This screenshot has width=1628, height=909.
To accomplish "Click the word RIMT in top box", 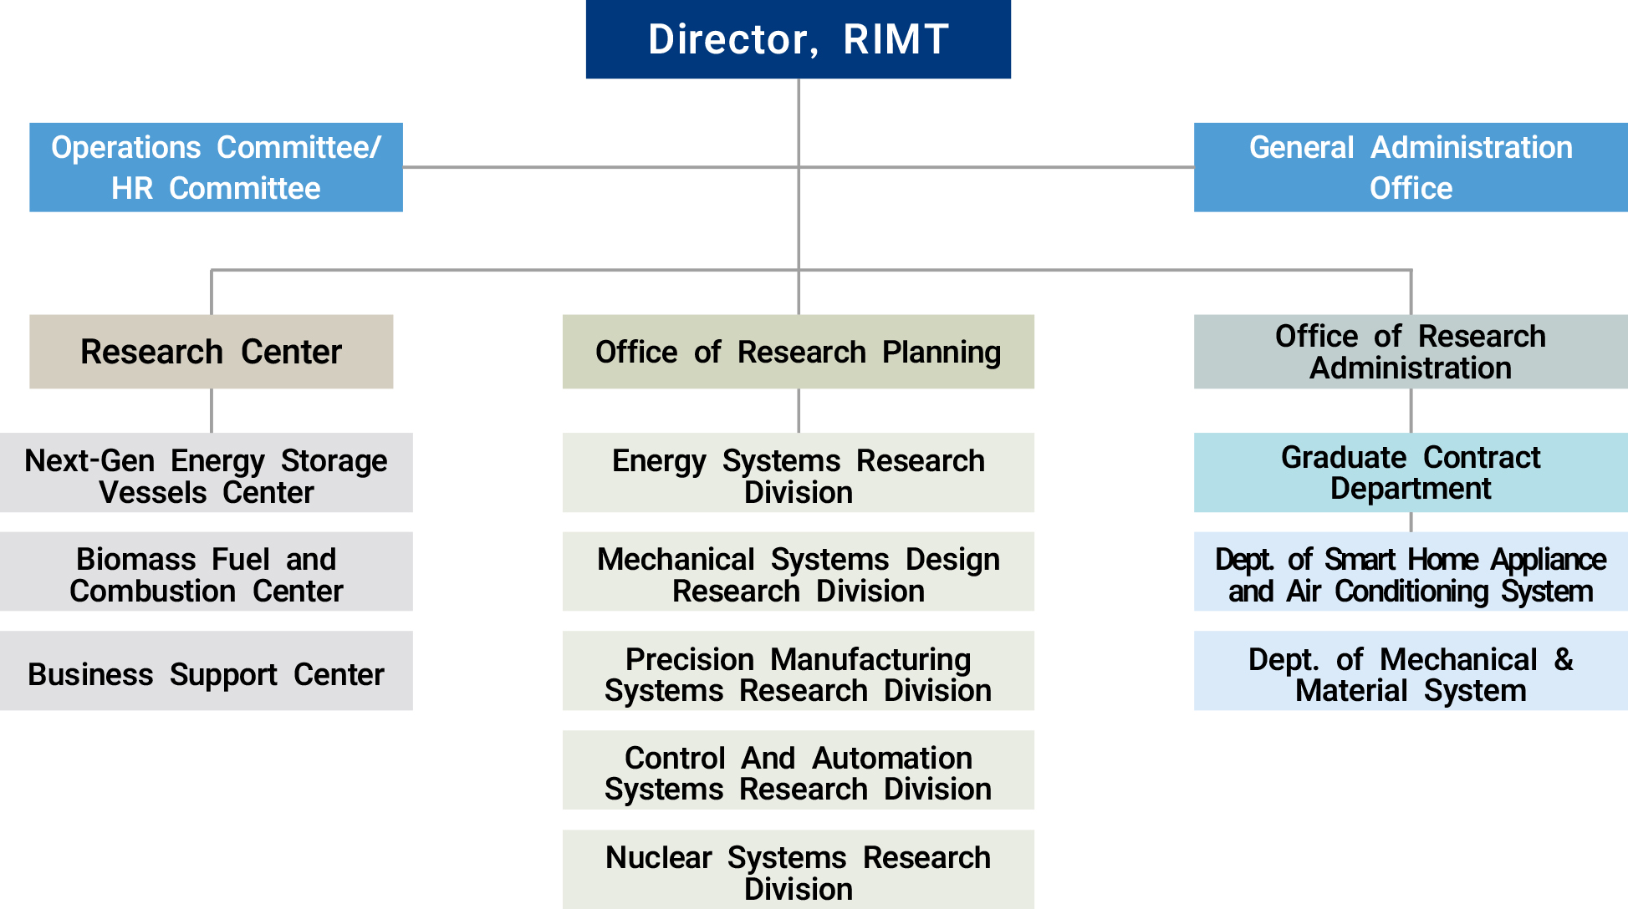I will pos(896,39).
